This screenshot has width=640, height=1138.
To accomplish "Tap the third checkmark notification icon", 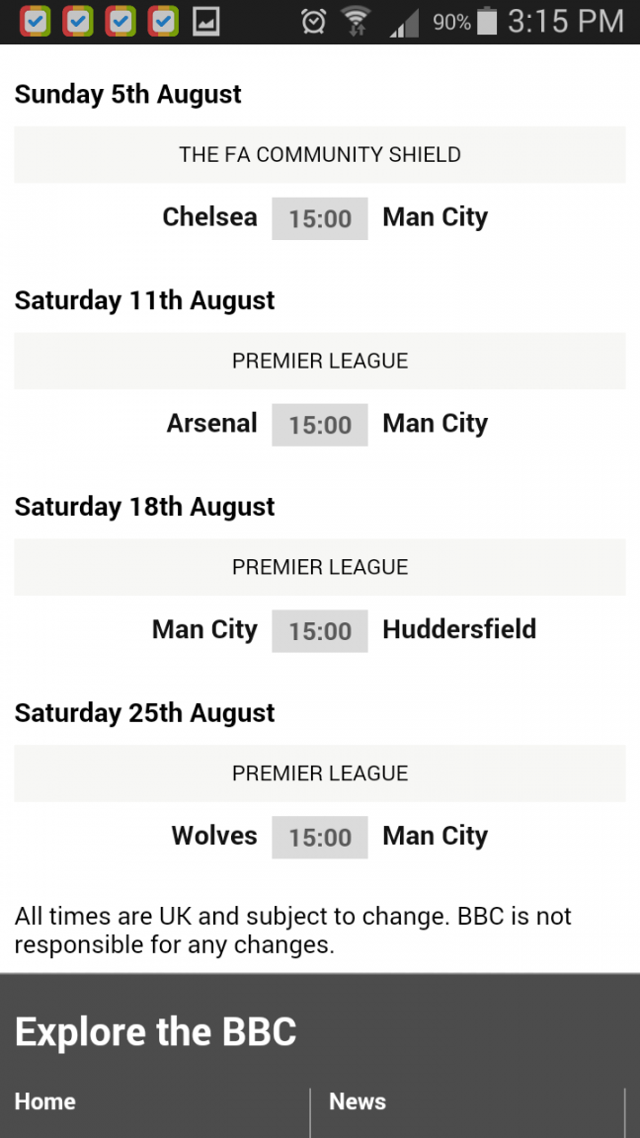I will (120, 22).
